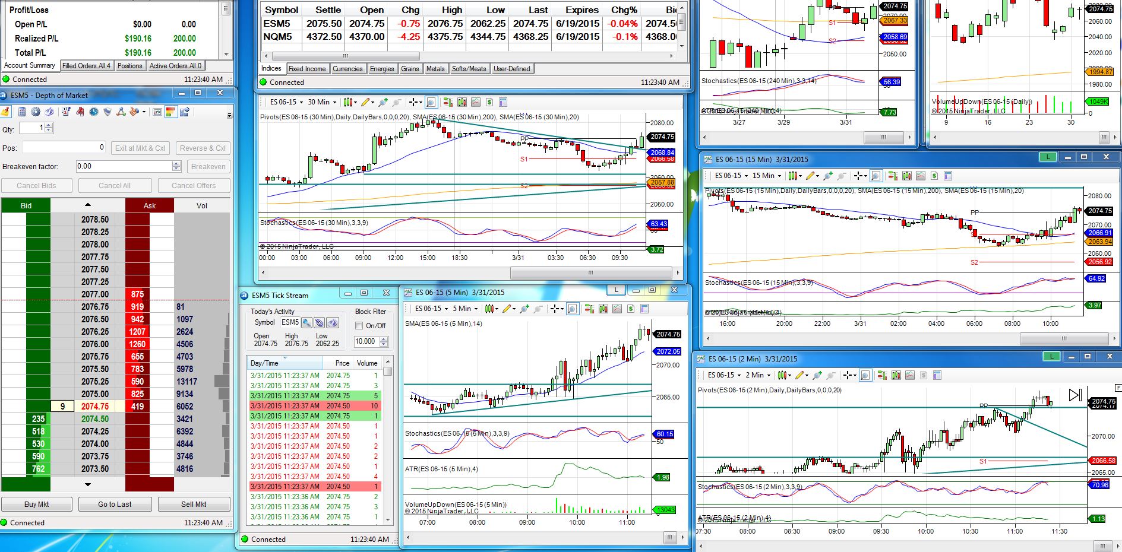This screenshot has height=552, width=1122.
Task: Select the crosshair cursor tool in 15 Min chart
Action: click(858, 176)
